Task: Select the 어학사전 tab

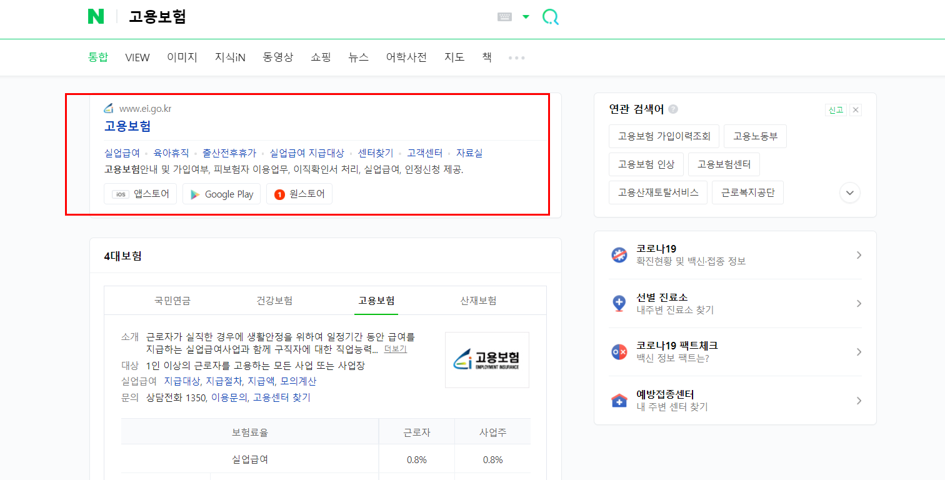Action: (406, 57)
